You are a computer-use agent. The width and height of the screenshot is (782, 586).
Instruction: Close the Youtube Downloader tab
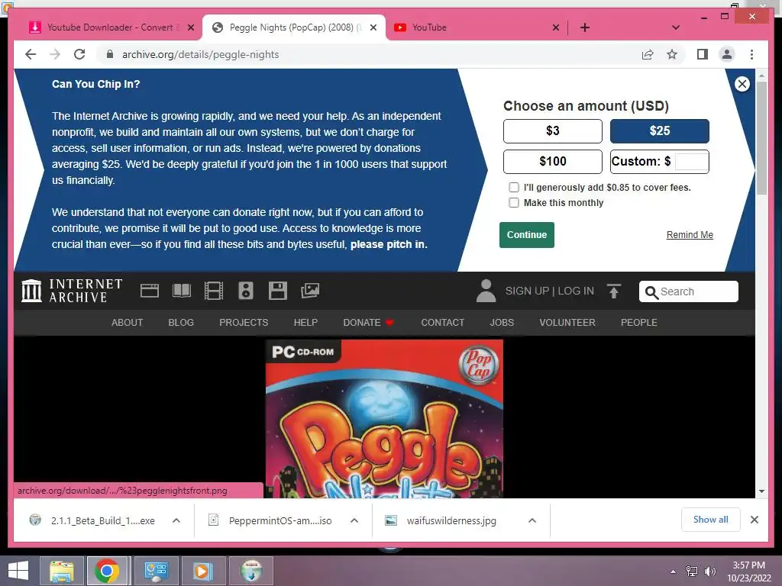click(x=190, y=28)
